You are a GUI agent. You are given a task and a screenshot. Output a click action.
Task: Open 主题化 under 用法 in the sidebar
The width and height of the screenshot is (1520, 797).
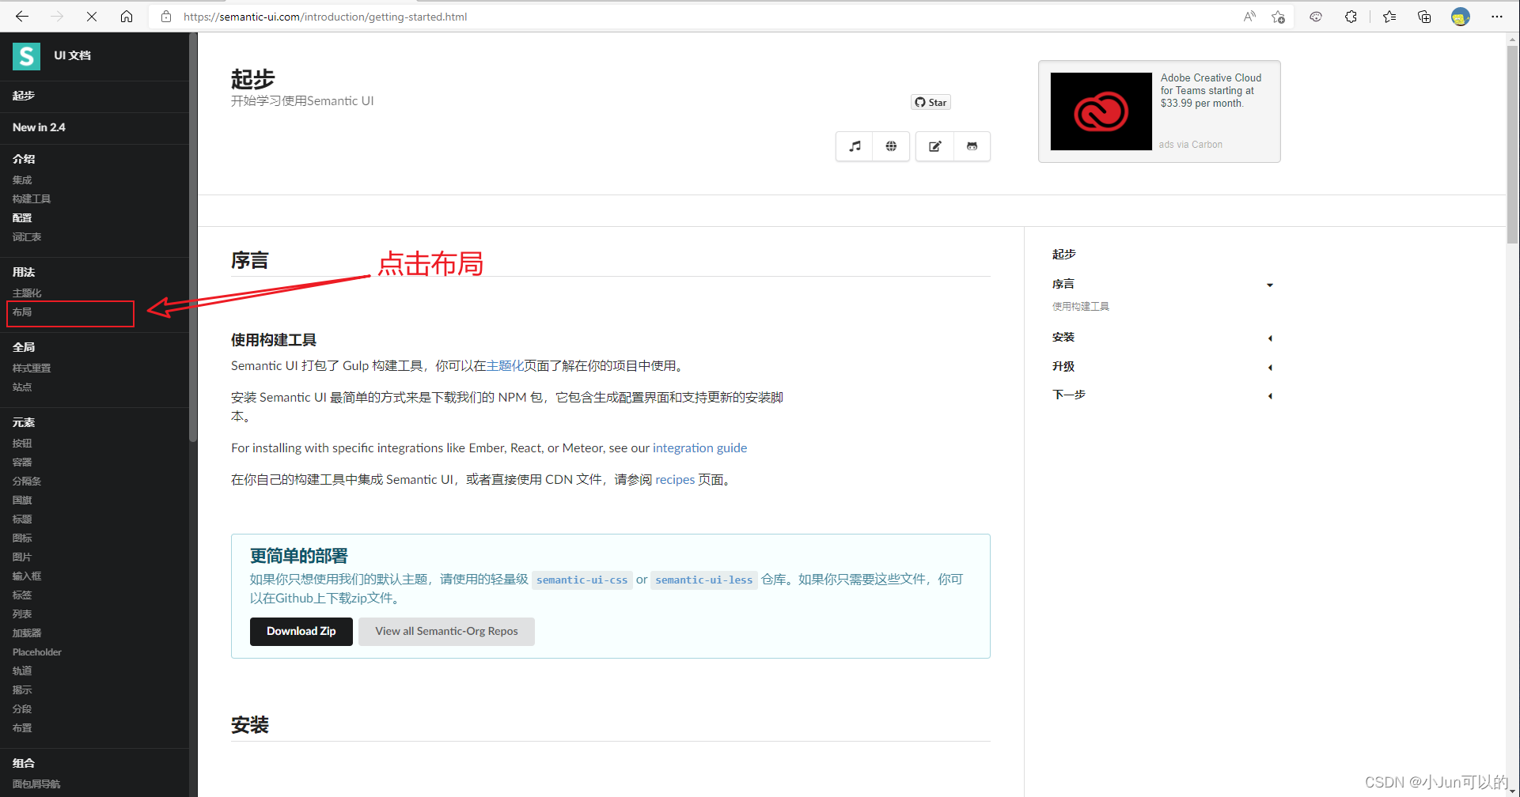tap(27, 293)
